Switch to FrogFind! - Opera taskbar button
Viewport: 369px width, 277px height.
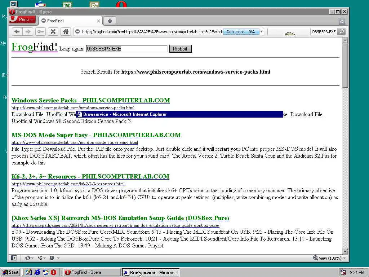click(92, 272)
